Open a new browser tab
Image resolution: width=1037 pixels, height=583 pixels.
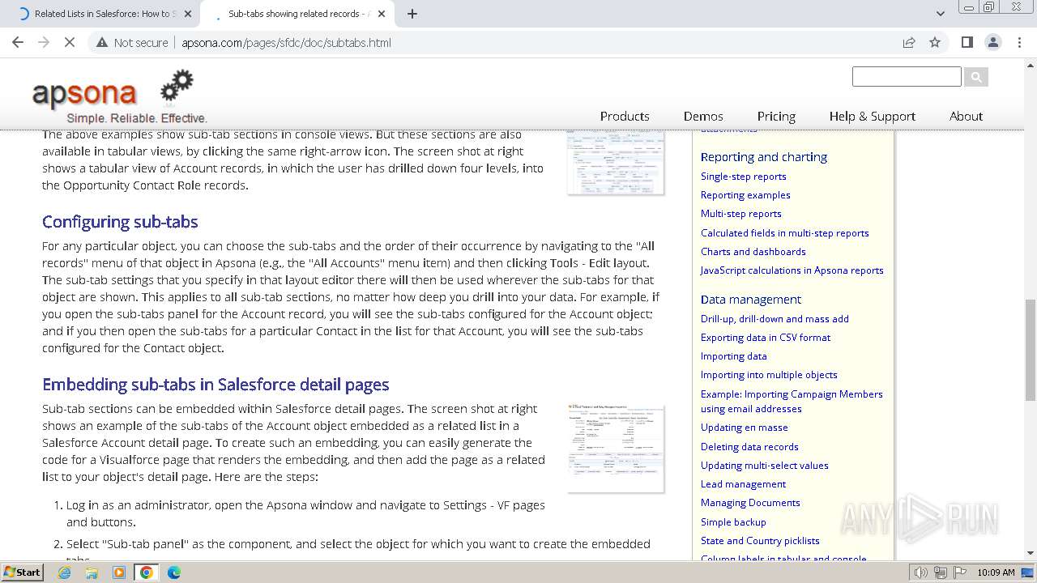pyautogui.click(x=412, y=14)
